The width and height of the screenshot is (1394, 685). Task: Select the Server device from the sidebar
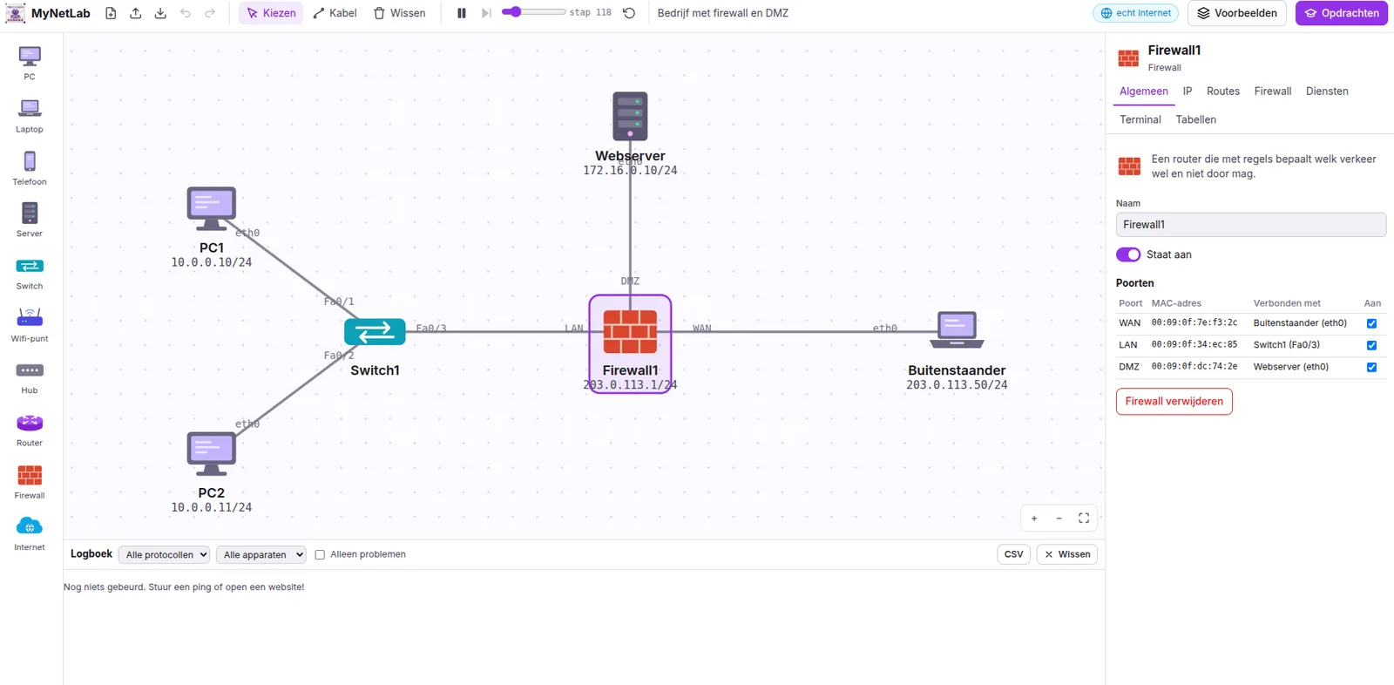coord(30,220)
